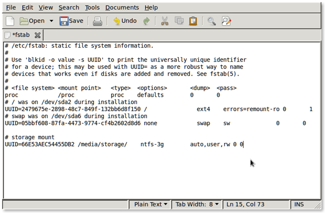Redo with the green arrow icon

click(146, 21)
